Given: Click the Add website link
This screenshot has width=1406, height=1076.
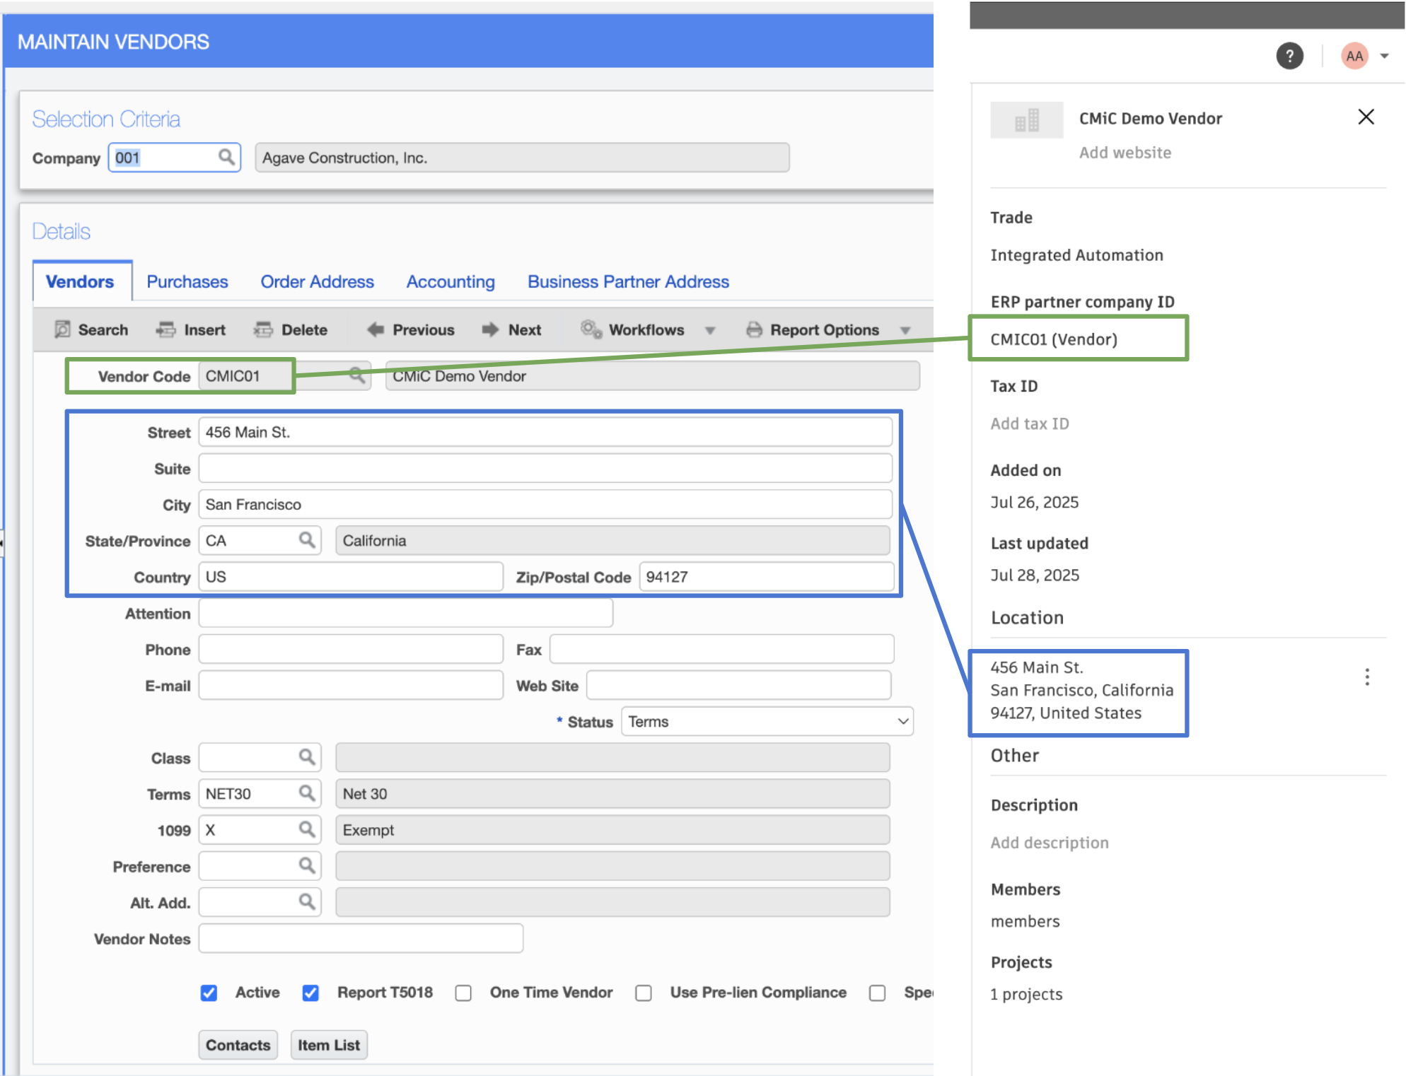Looking at the screenshot, I should pyautogui.click(x=1125, y=153).
